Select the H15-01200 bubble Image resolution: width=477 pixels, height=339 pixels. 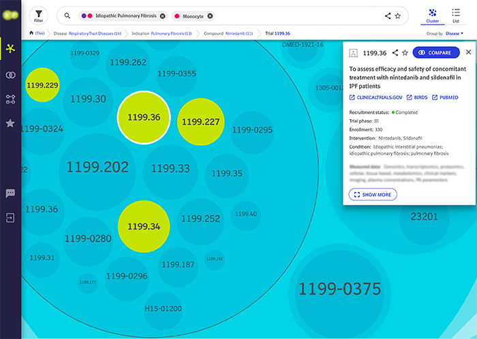[x=163, y=311]
